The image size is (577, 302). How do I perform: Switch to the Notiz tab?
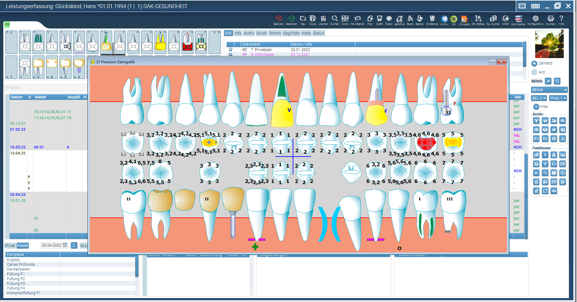tap(306, 33)
